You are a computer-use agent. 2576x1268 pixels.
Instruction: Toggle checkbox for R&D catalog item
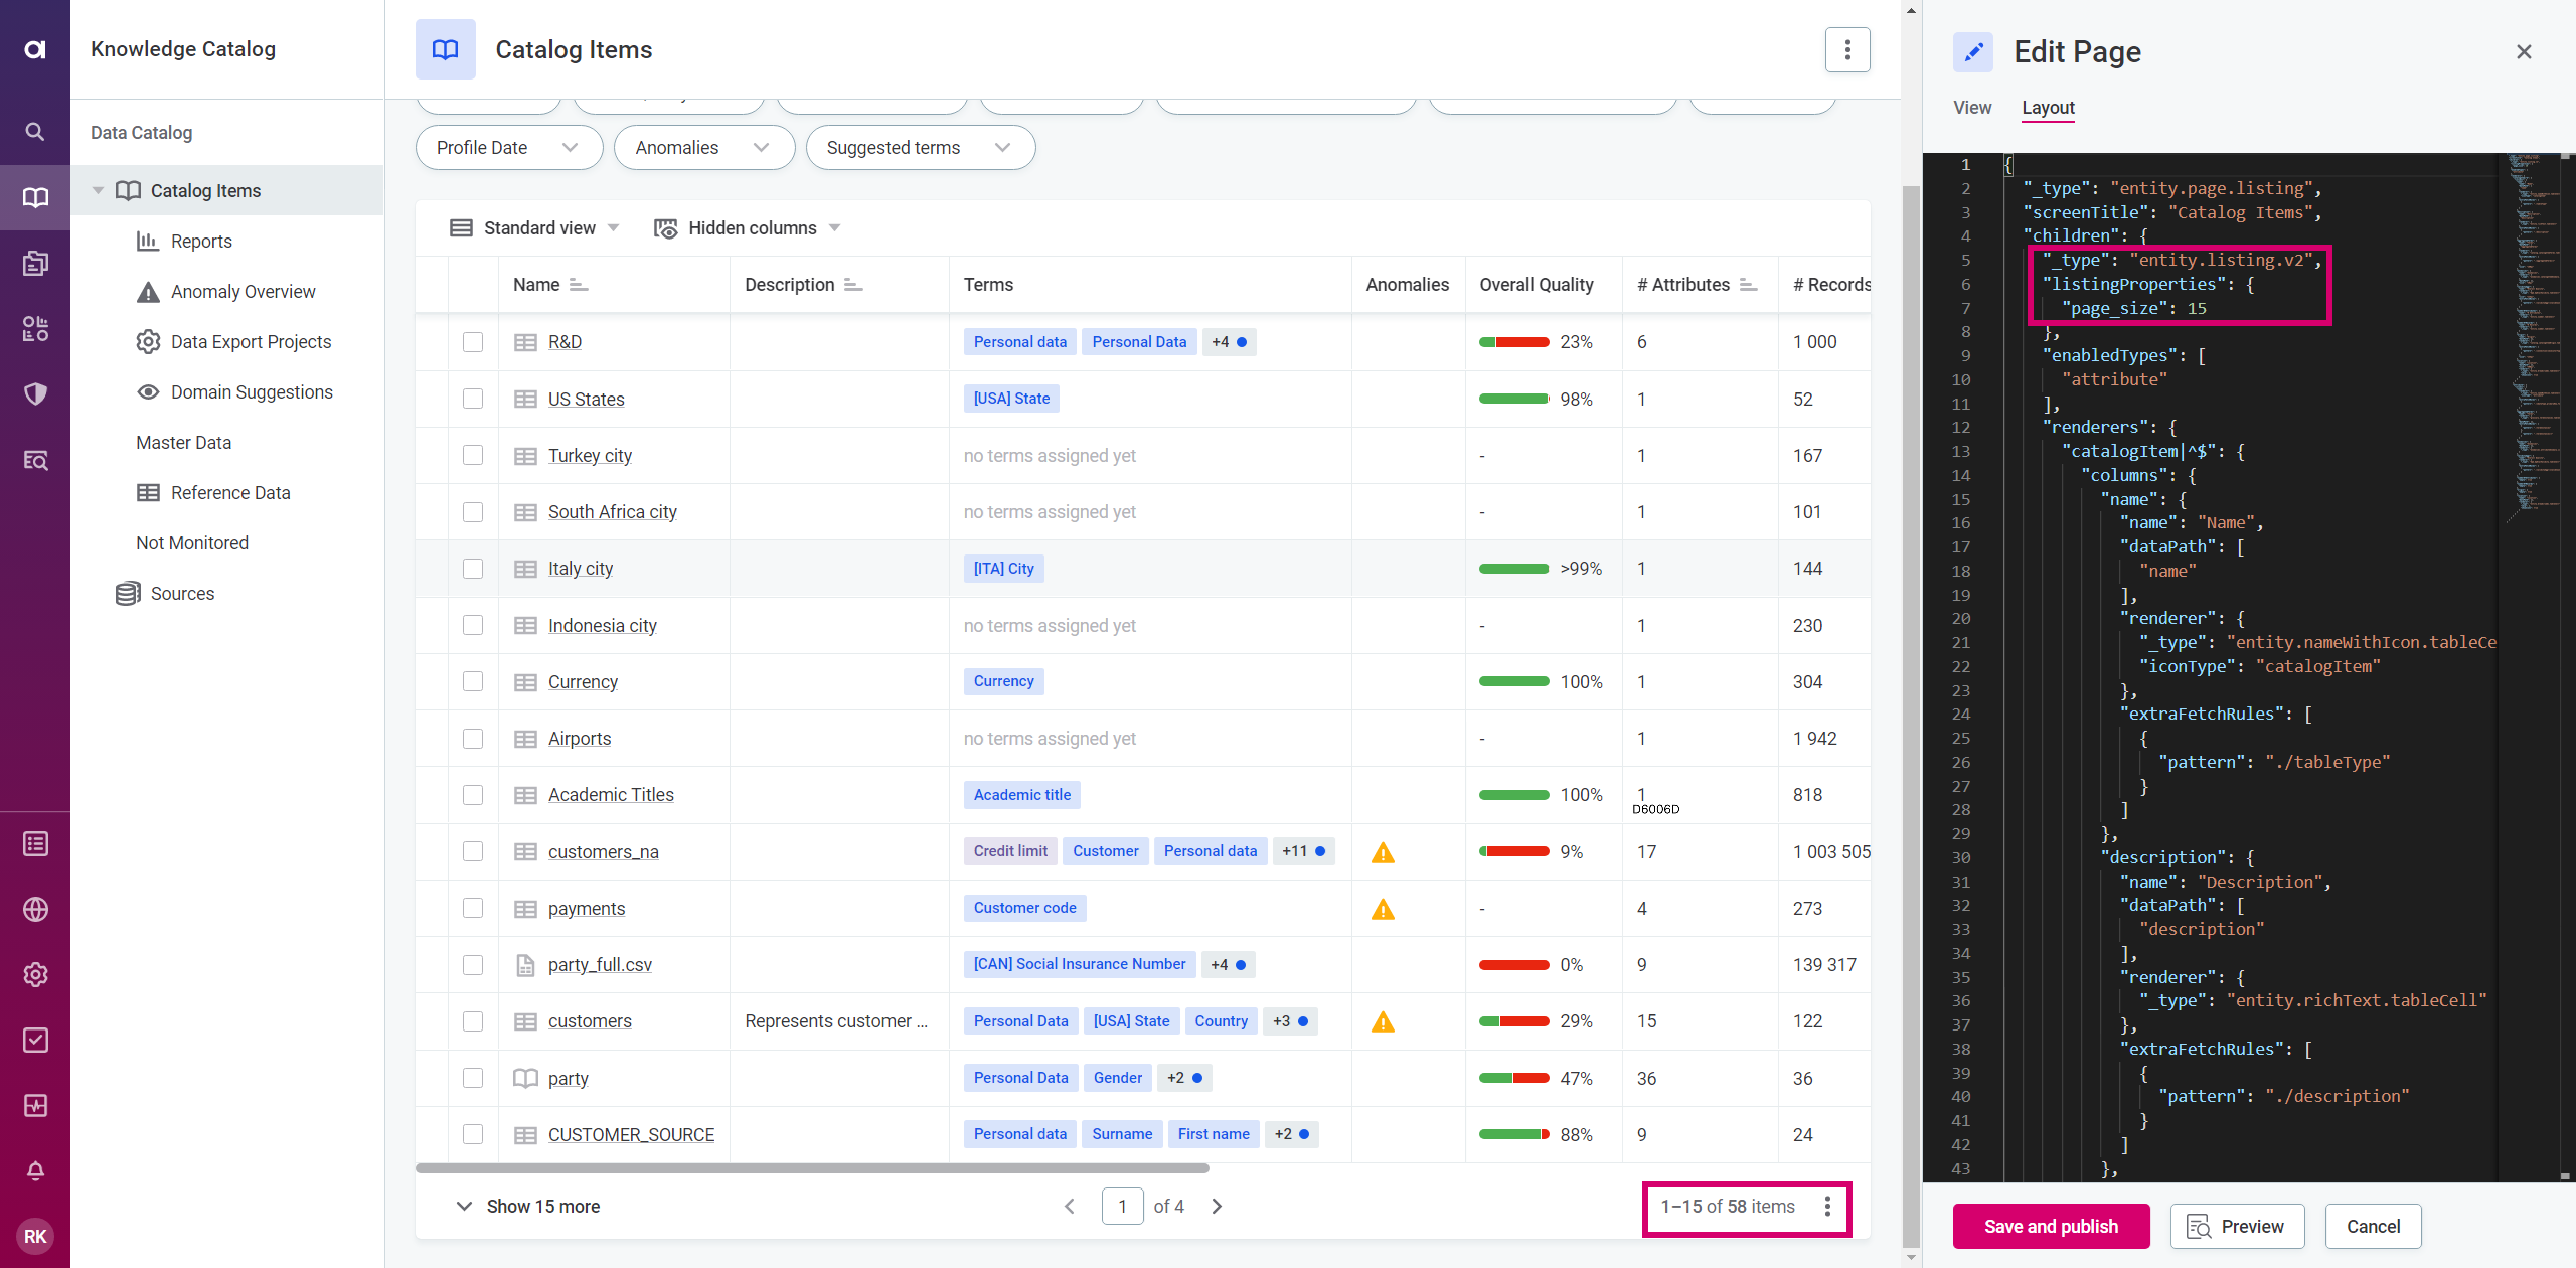473,342
